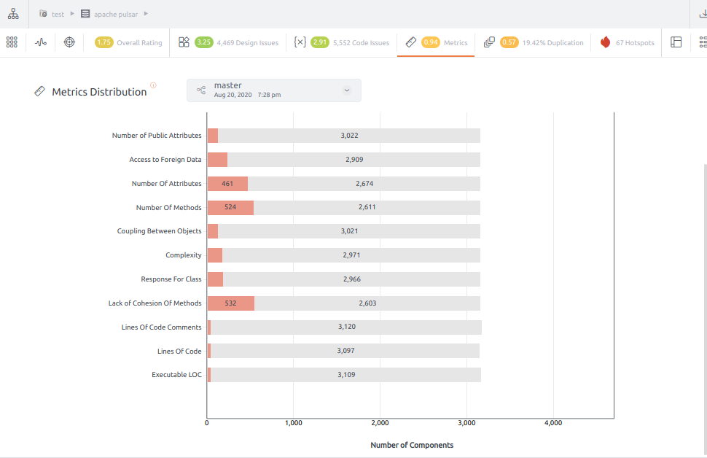The height and width of the screenshot is (458, 707).
Task: Open the grid dashboard icon
Action: (12, 42)
